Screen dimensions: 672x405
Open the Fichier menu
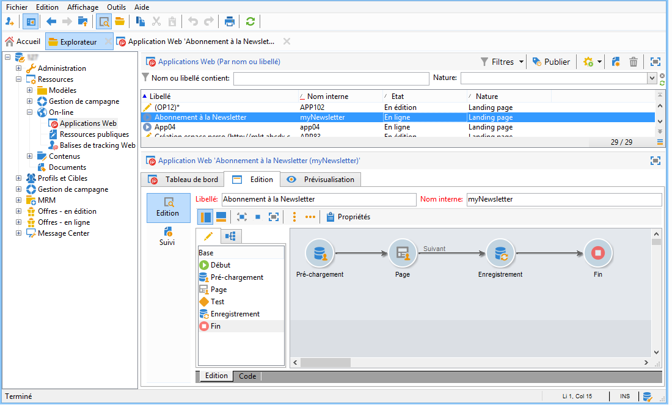coord(16,7)
